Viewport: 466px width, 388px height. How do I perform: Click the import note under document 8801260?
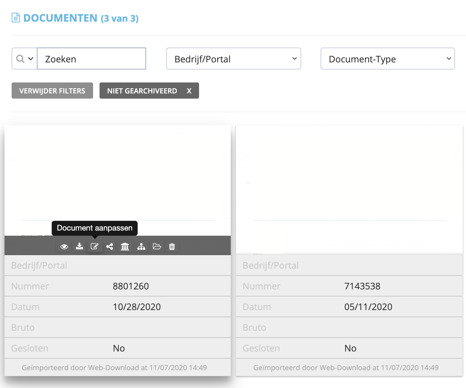click(114, 368)
